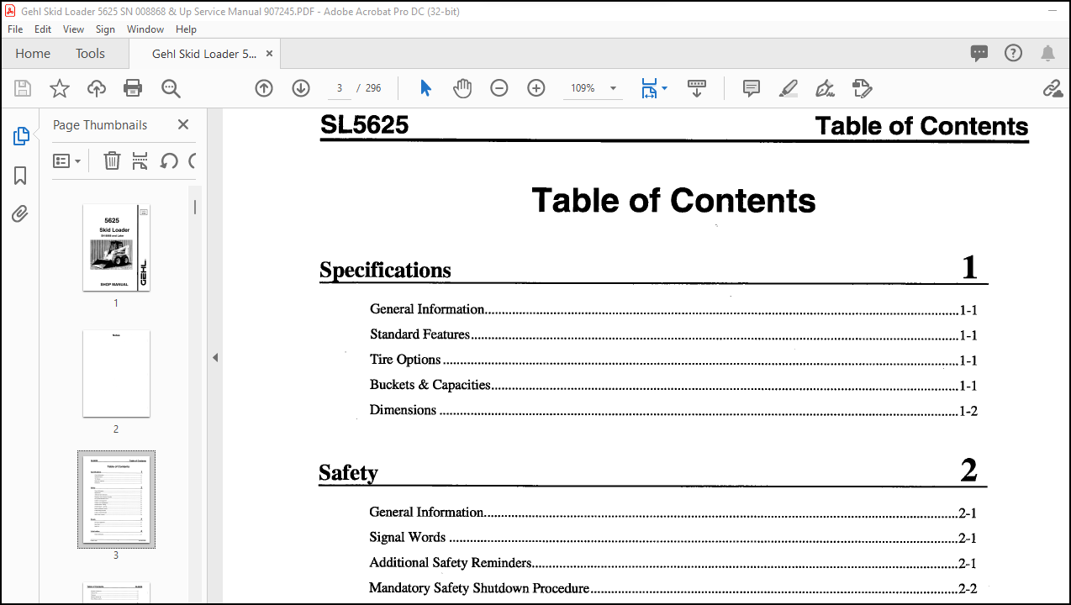This screenshot has height=605, width=1071.
Task: Open the Sign document pen tool
Action: click(x=825, y=88)
